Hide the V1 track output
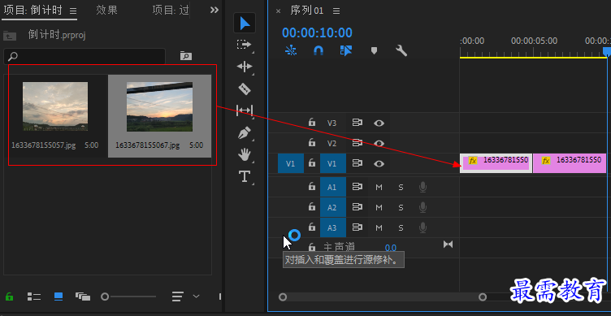 tap(379, 163)
